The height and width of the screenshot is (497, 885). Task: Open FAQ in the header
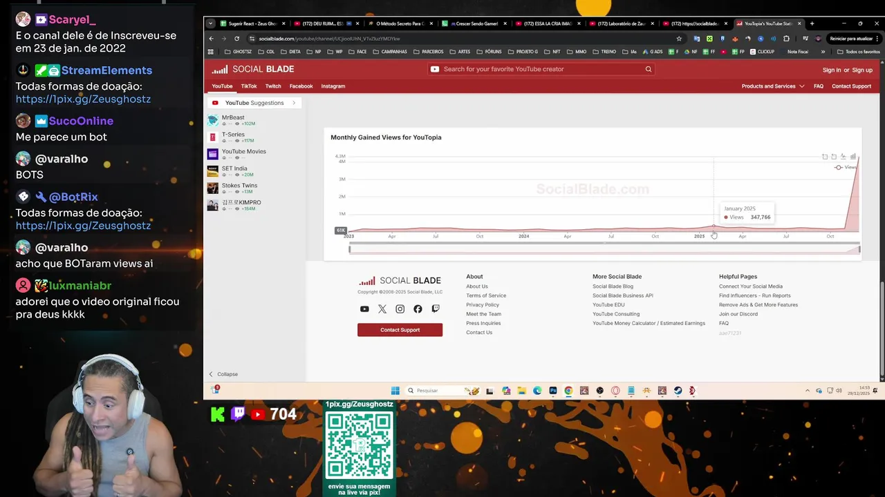819,86
